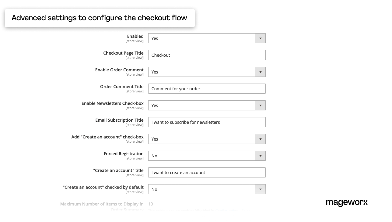This screenshot has height=222, width=392.
Task: Click the "Create an account" title input field
Action: tap(207, 172)
